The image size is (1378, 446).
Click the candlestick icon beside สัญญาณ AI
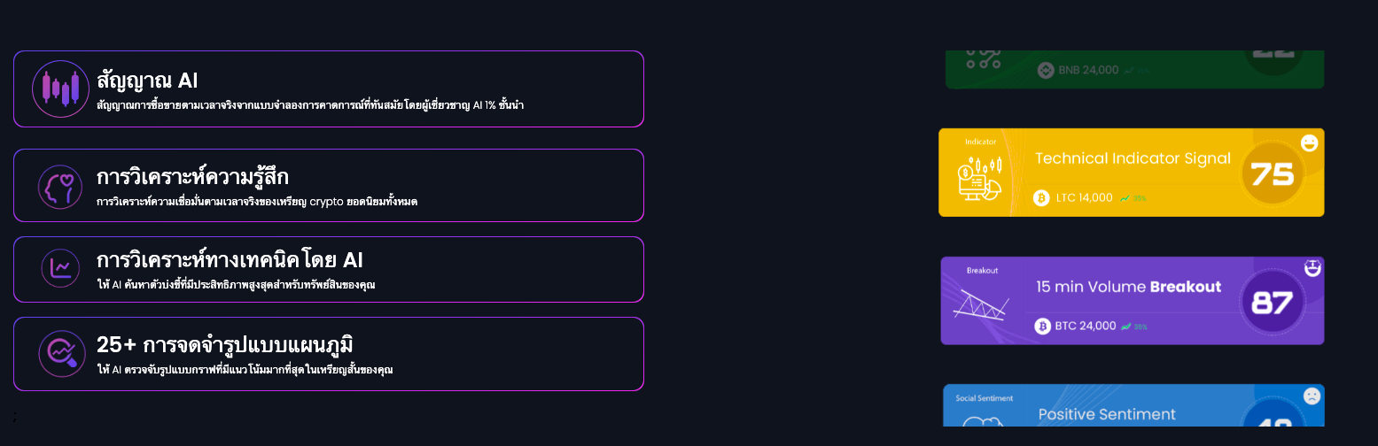(60, 88)
